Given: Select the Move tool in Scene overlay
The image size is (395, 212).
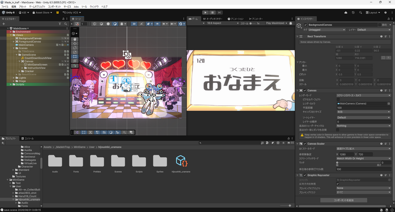Looking at the screenshot, I should point(75,44).
